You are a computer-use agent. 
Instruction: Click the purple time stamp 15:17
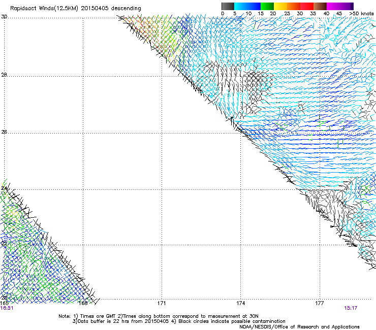click(351, 308)
